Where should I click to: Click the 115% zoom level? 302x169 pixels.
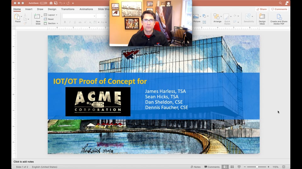click(276, 167)
